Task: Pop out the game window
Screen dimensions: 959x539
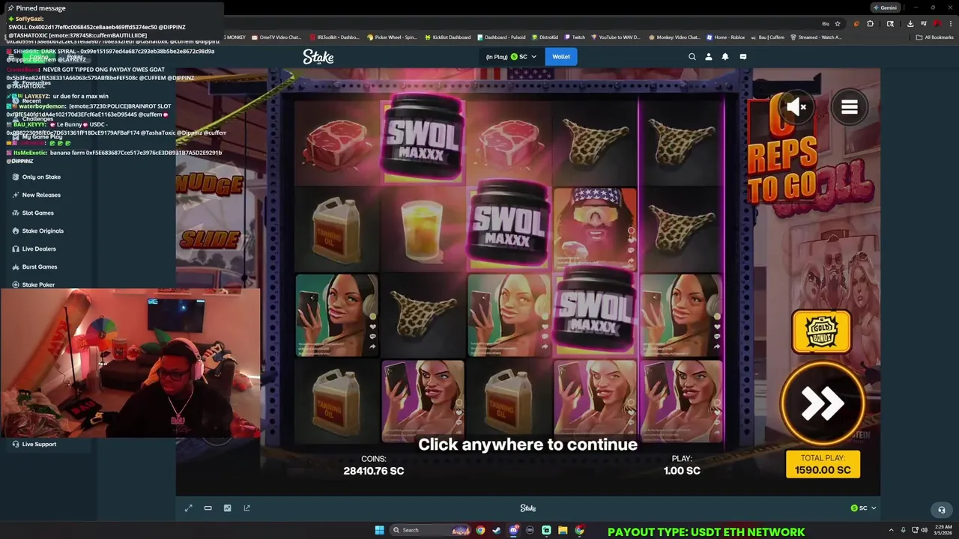Action: tap(247, 508)
